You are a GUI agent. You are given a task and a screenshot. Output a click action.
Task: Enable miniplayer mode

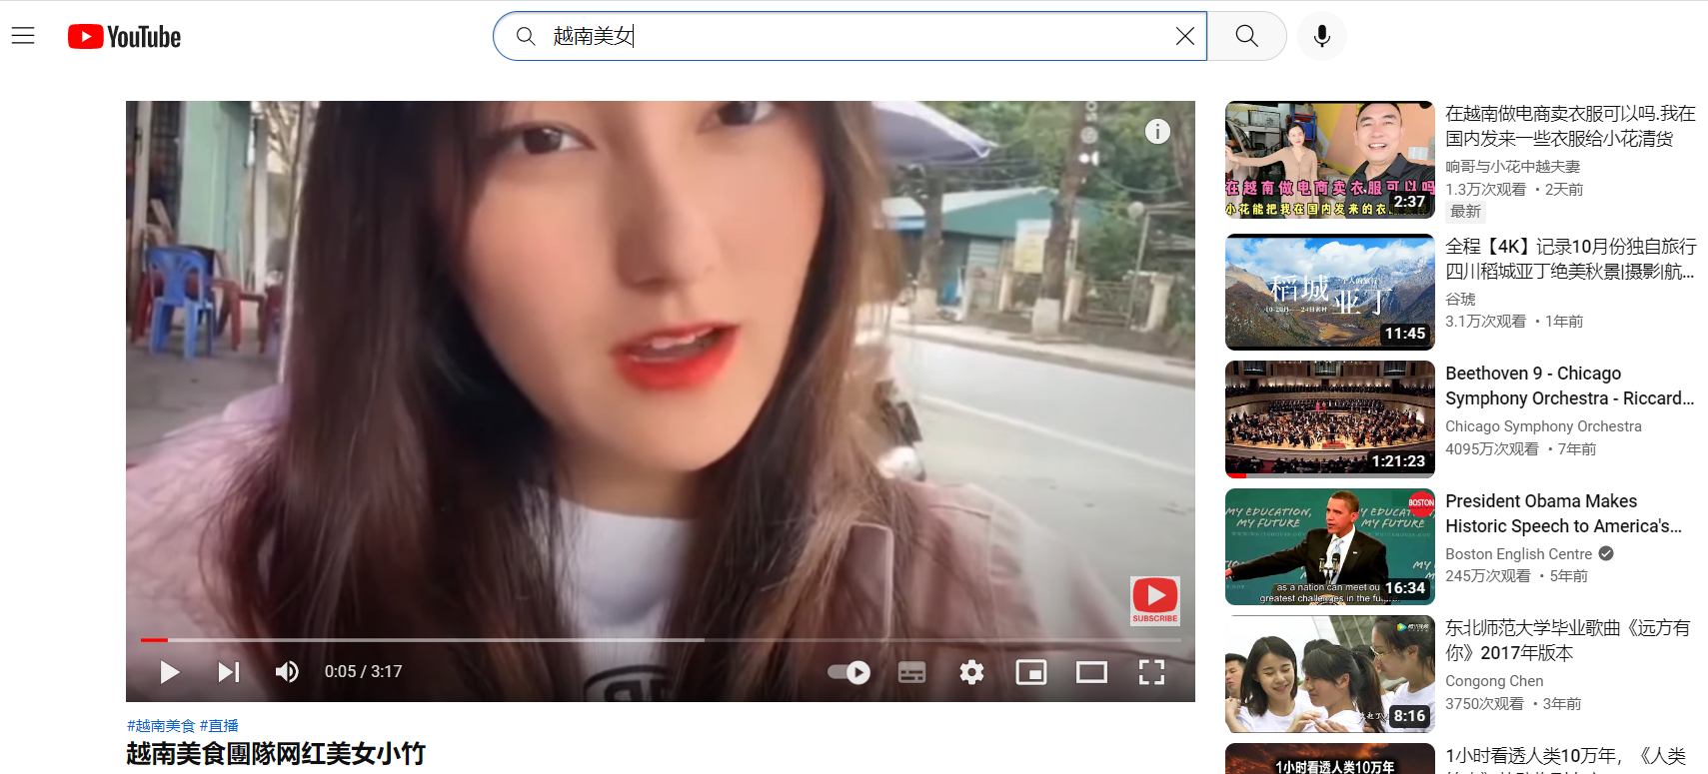click(1031, 672)
